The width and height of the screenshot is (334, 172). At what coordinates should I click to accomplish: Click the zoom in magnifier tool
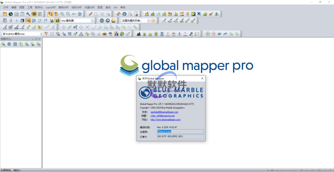click(x=62, y=14)
